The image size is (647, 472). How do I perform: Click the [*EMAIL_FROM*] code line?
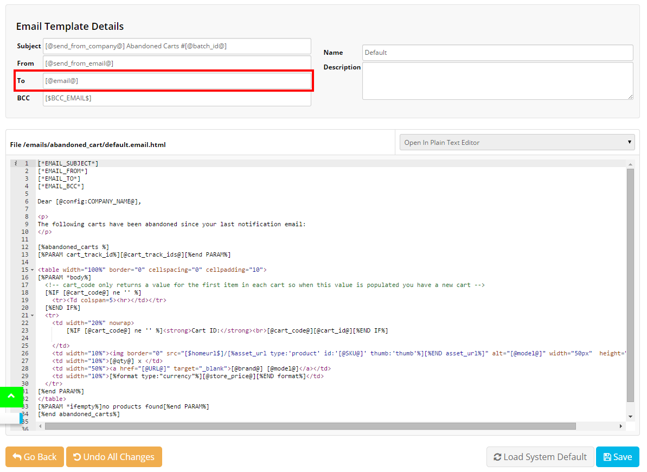point(63,171)
